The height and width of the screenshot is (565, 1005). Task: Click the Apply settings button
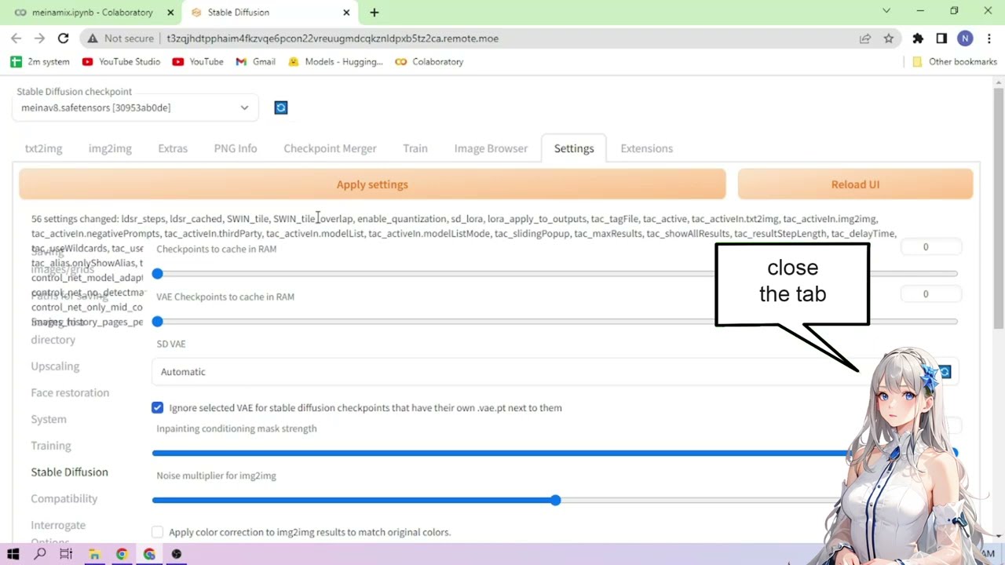point(372,184)
